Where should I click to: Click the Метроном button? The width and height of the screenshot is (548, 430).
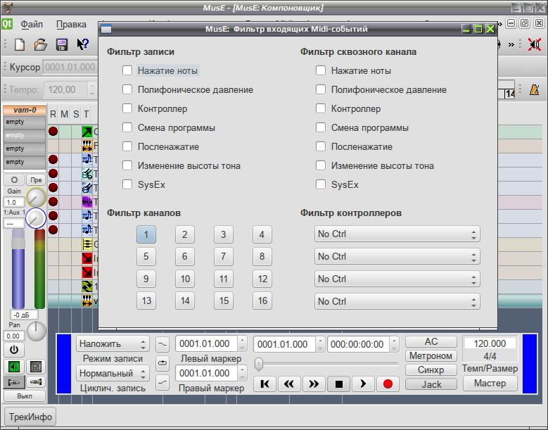431,356
